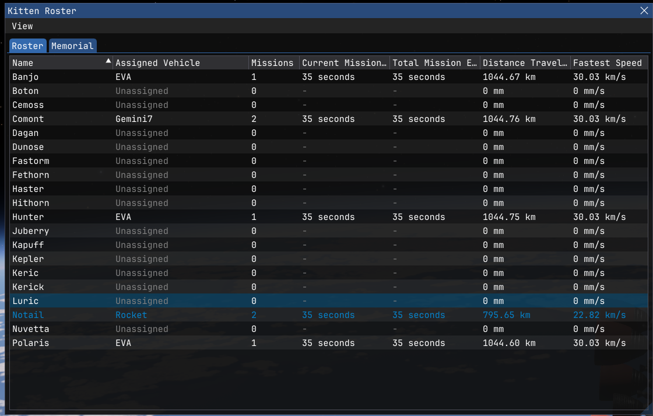Select kitten name Kepler
This screenshot has width=653, height=416.
[28, 259]
